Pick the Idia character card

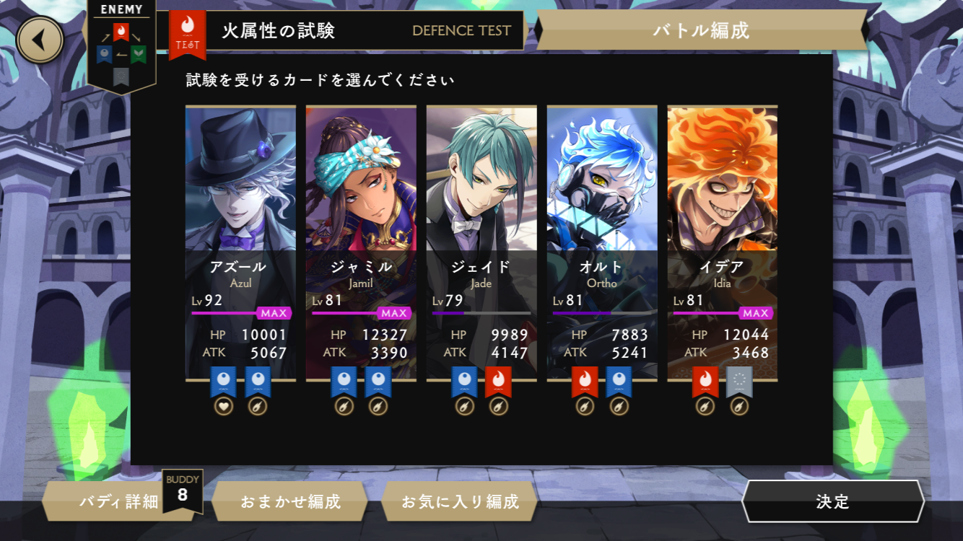(723, 243)
